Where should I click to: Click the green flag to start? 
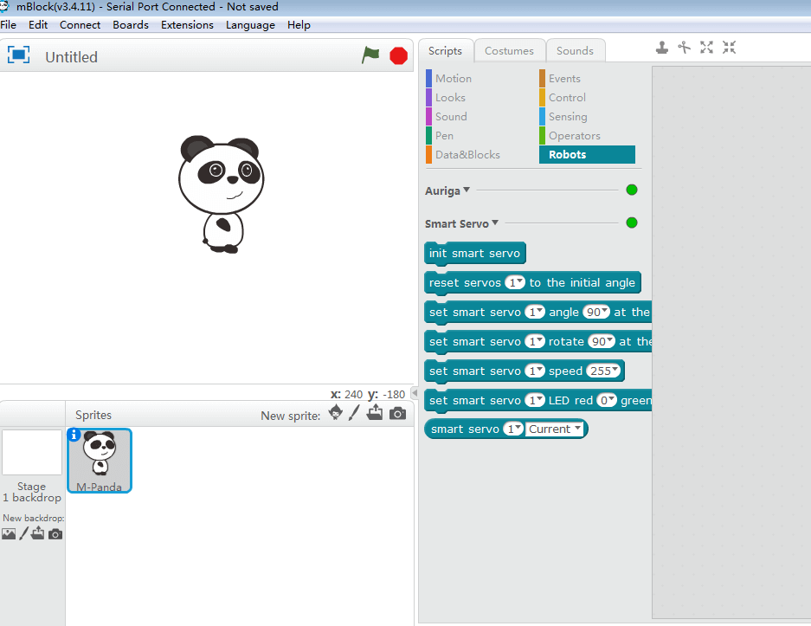click(370, 55)
